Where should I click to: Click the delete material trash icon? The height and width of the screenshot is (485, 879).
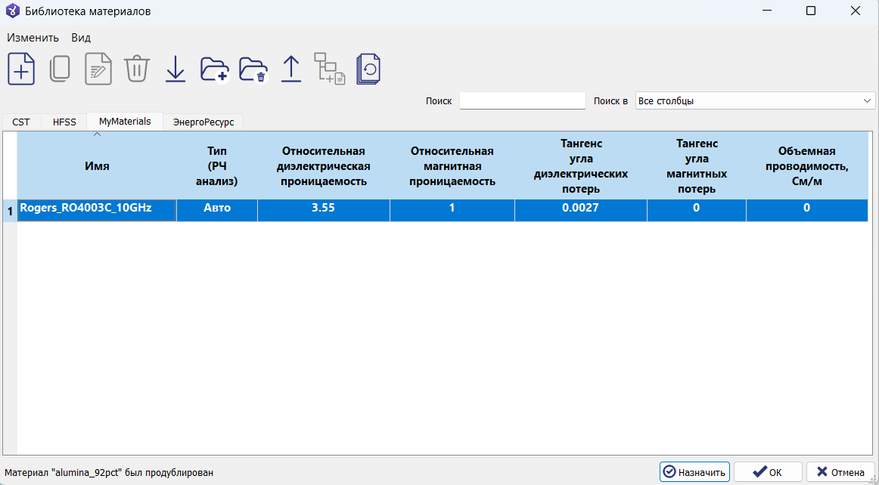[137, 69]
